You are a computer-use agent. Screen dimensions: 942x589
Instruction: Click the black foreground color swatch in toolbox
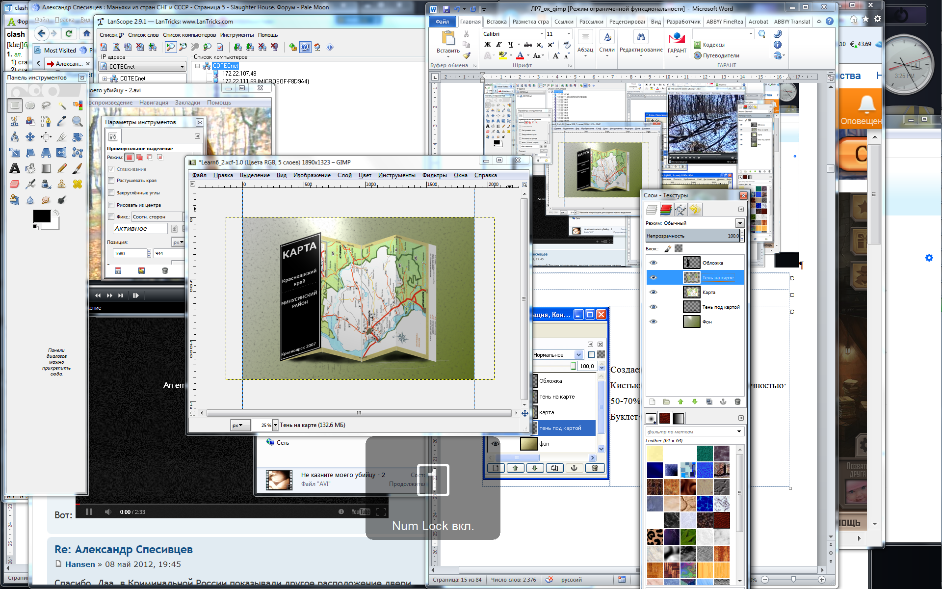point(42,216)
